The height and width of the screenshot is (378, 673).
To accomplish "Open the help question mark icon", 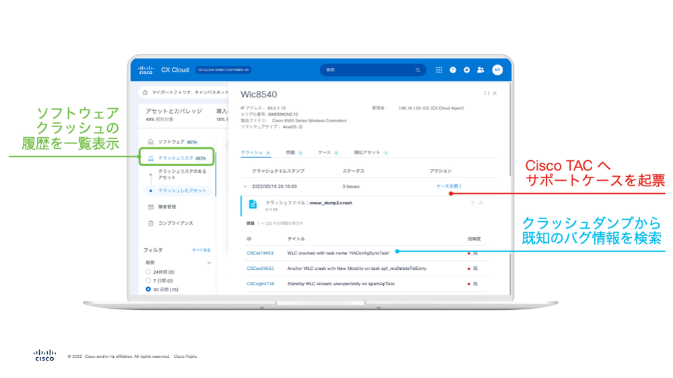I will pos(453,70).
